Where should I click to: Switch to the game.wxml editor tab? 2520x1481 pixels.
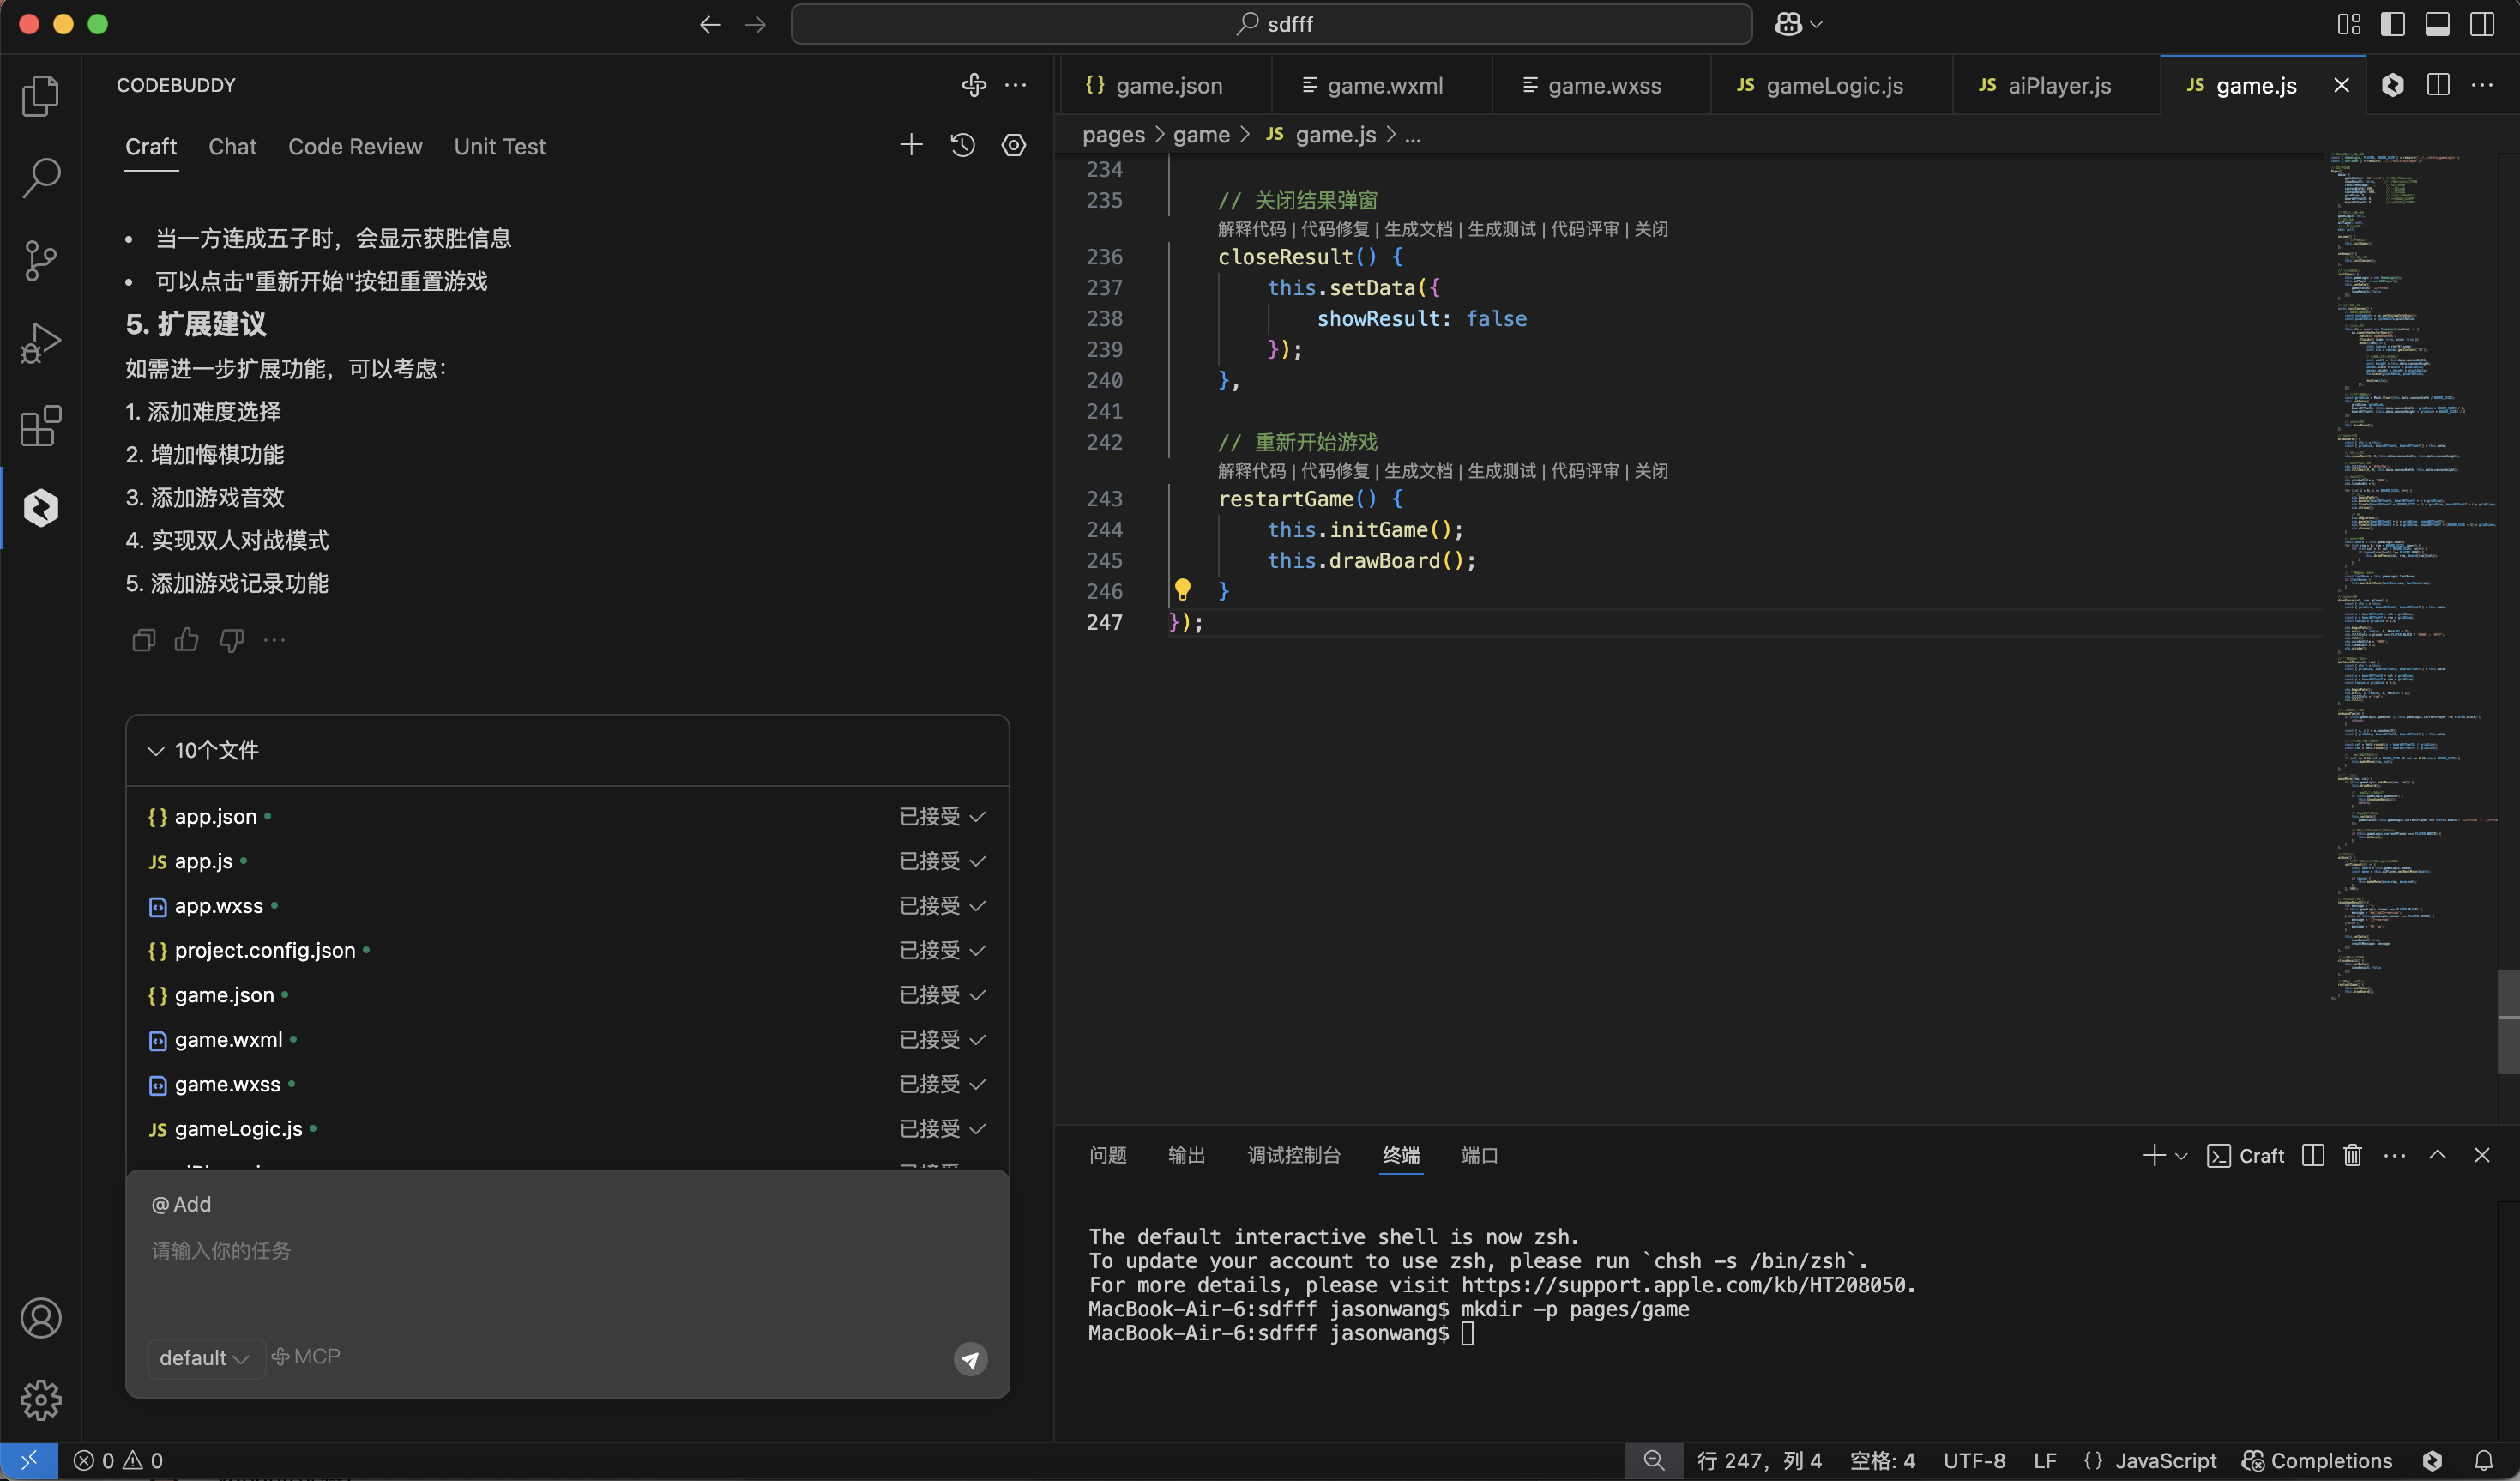pos(1385,86)
